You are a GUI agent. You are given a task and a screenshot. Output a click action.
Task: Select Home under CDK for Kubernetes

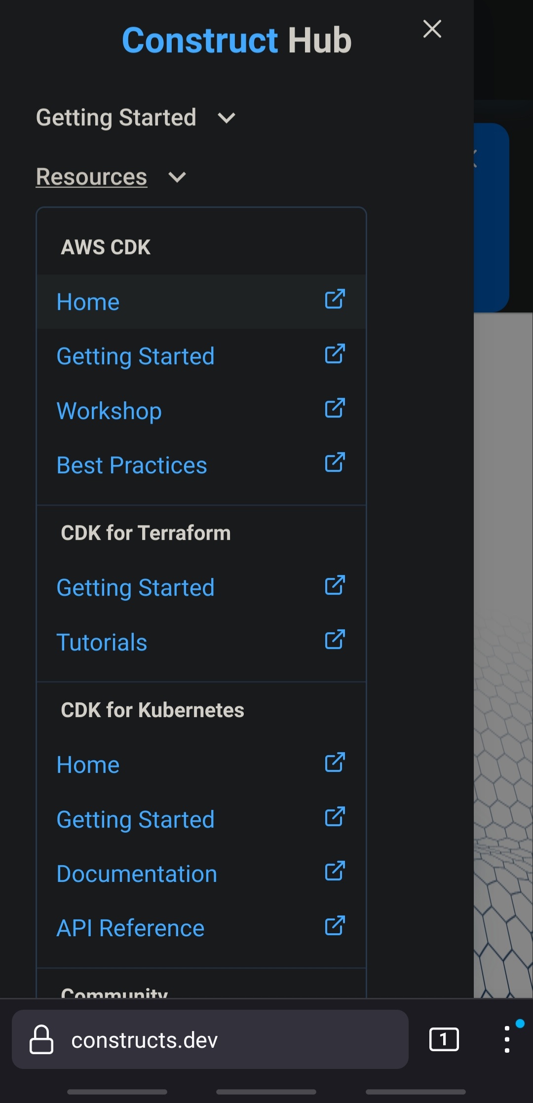click(x=87, y=764)
